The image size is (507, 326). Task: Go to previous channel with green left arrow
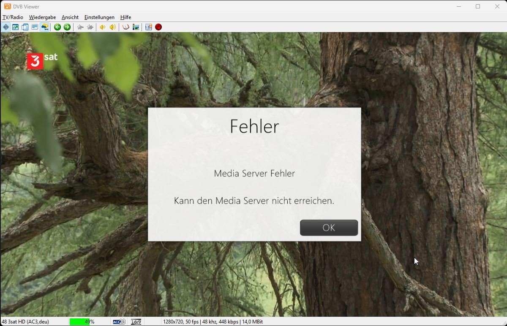[57, 27]
